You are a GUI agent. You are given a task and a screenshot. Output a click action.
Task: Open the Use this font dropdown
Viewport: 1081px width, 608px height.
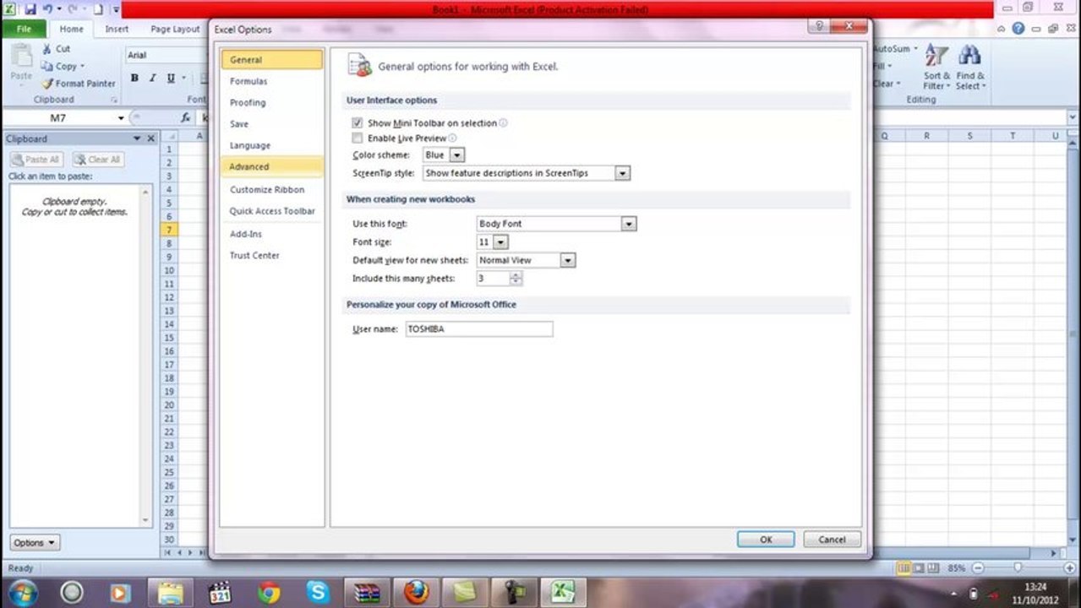pyautogui.click(x=629, y=224)
